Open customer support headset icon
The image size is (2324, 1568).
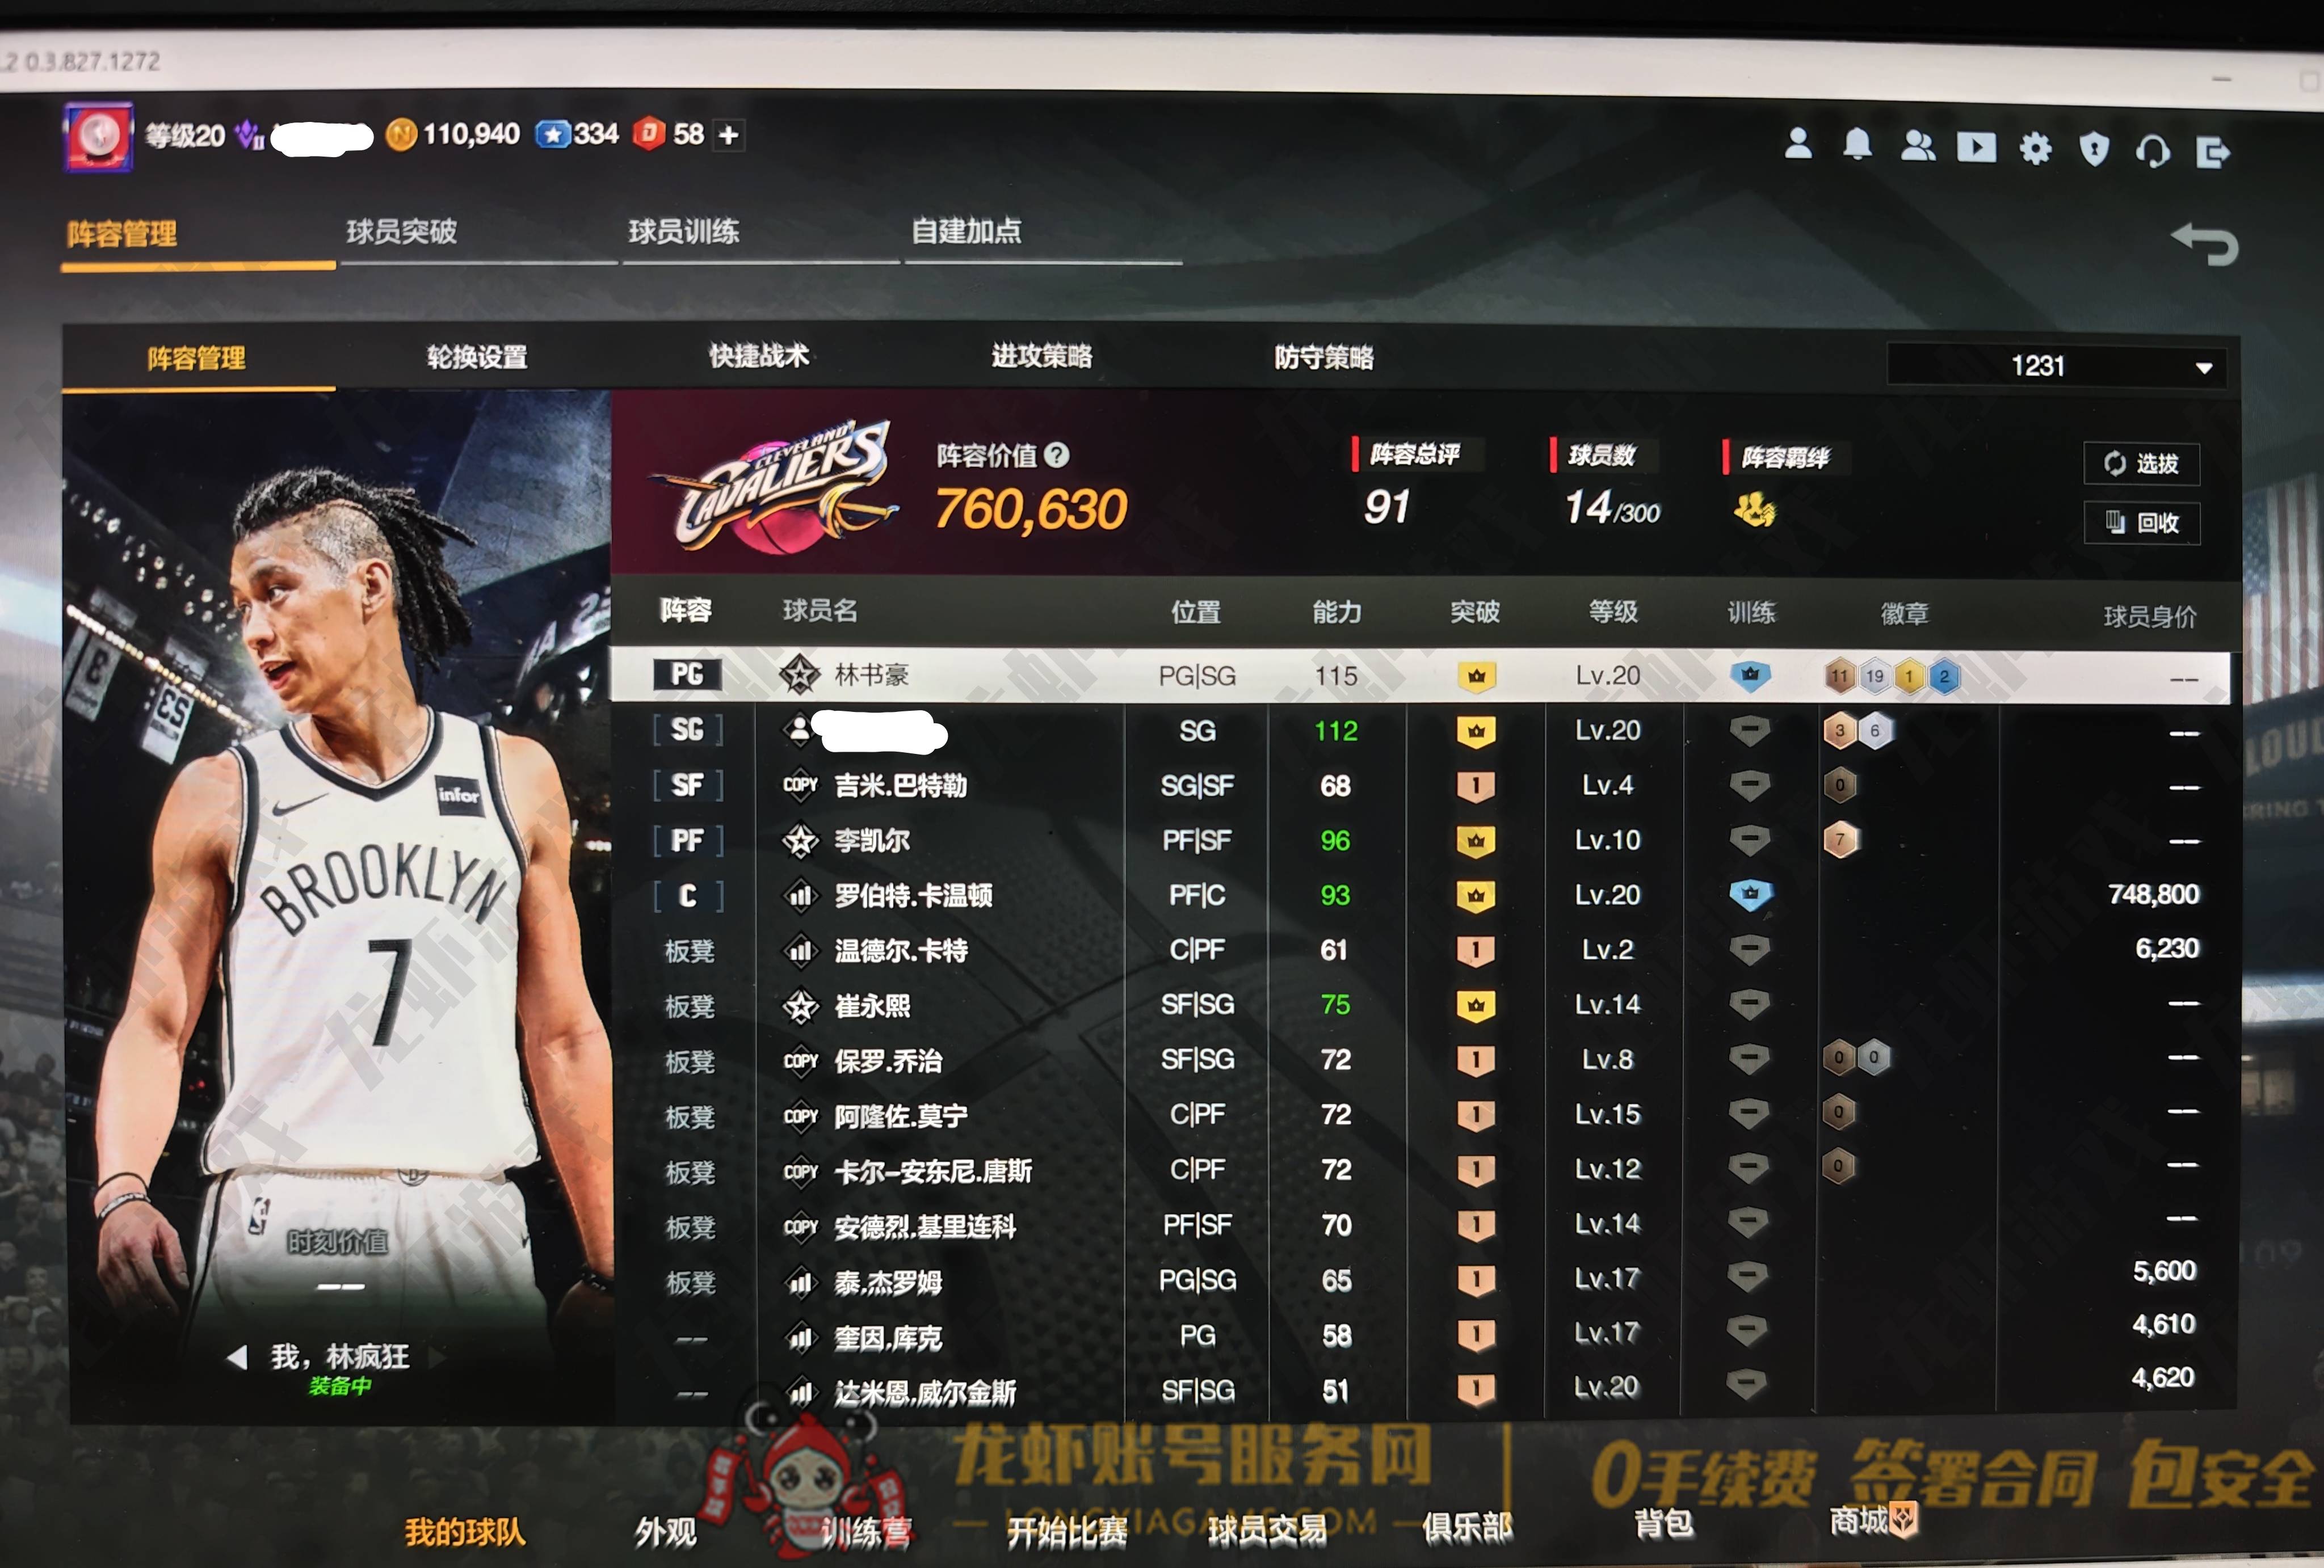coord(2152,152)
